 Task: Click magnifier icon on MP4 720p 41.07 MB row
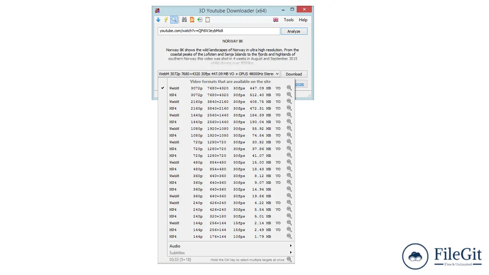pyautogui.click(x=289, y=155)
